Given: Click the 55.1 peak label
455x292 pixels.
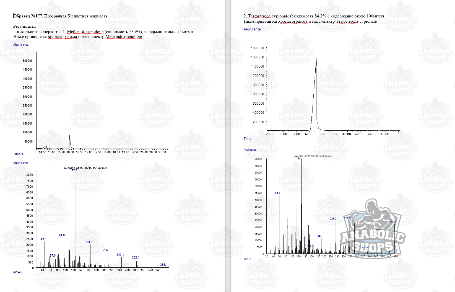Looking at the screenshot, I should (277, 193).
